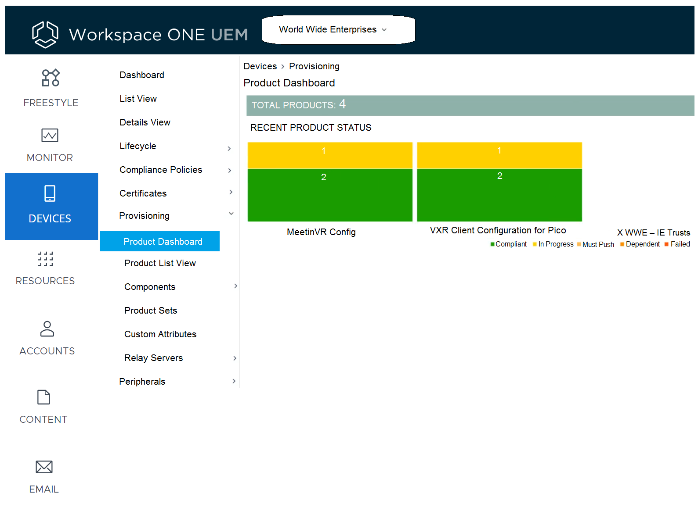
Task: Click VXR Client Configuration for Pico label
Action: click(x=498, y=230)
